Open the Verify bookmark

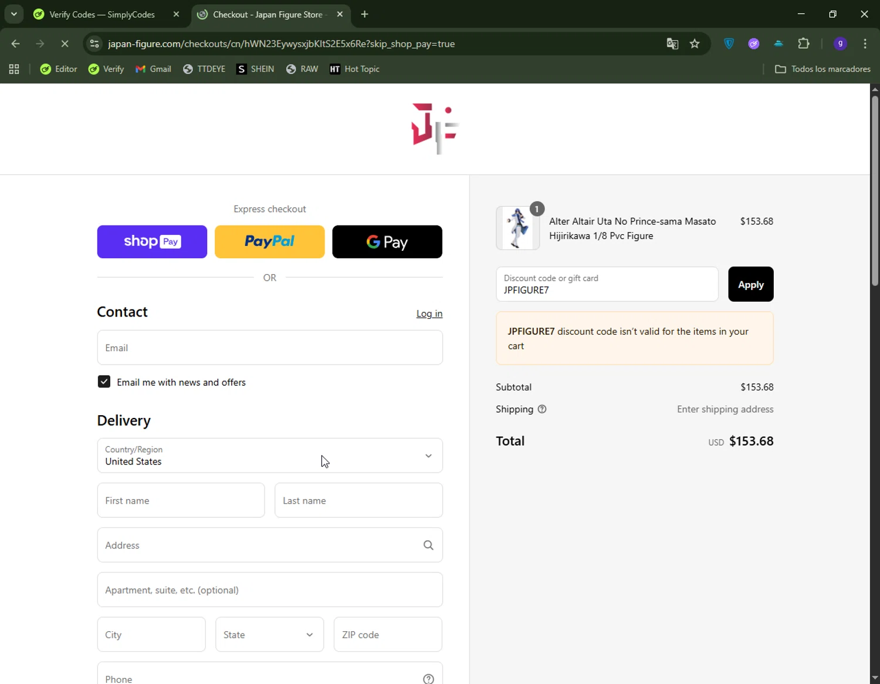pos(106,69)
